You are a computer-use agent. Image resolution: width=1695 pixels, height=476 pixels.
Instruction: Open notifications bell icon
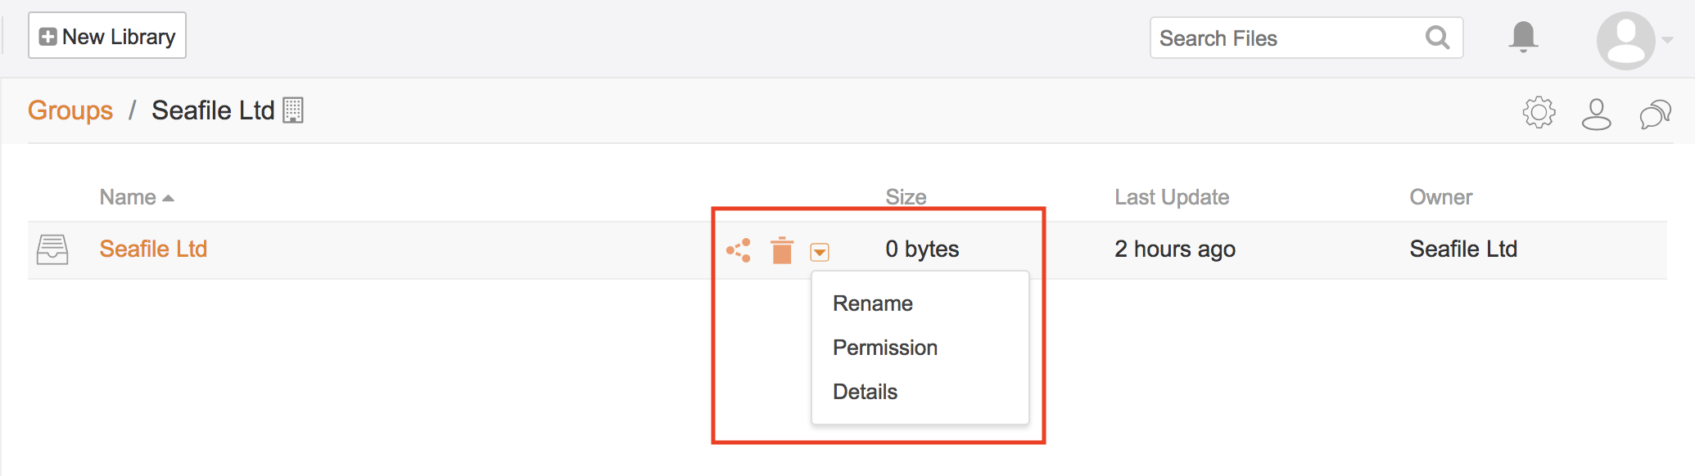pos(1523,38)
